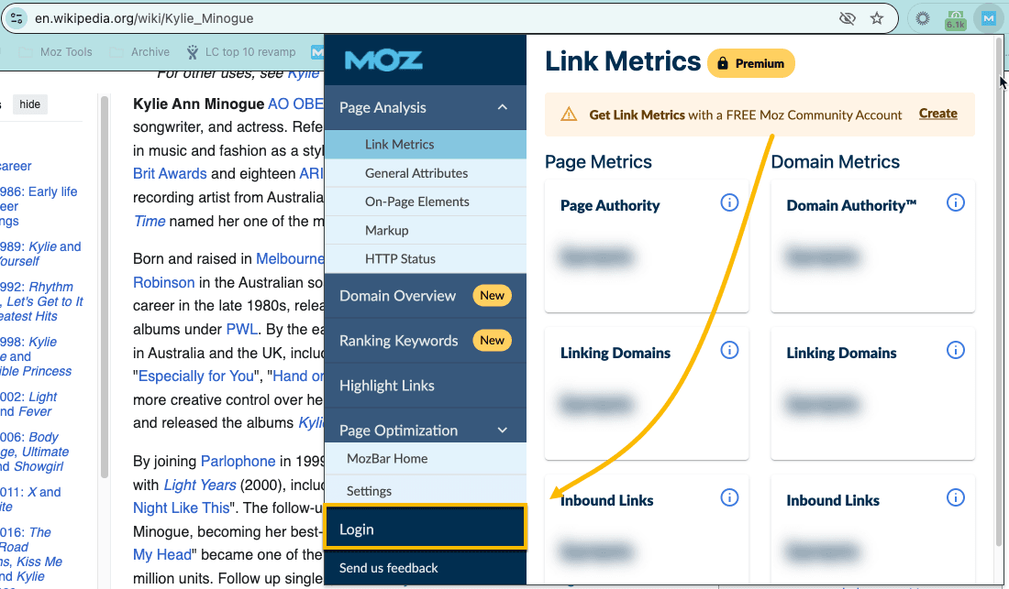The image size is (1009, 589).
Task: Click the gear-shaped extension icon in toolbar
Action: (923, 18)
